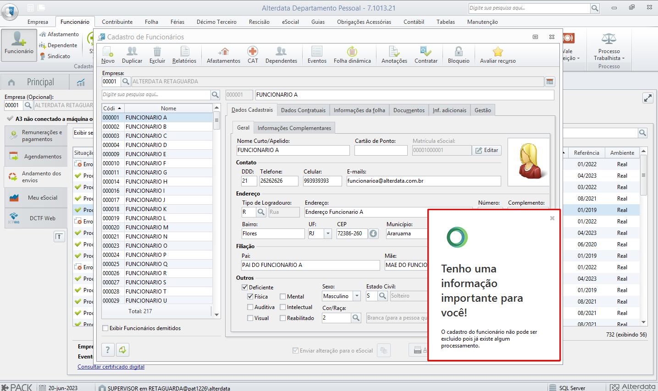
Task: Switch to the Documentos tab
Action: 409,110
